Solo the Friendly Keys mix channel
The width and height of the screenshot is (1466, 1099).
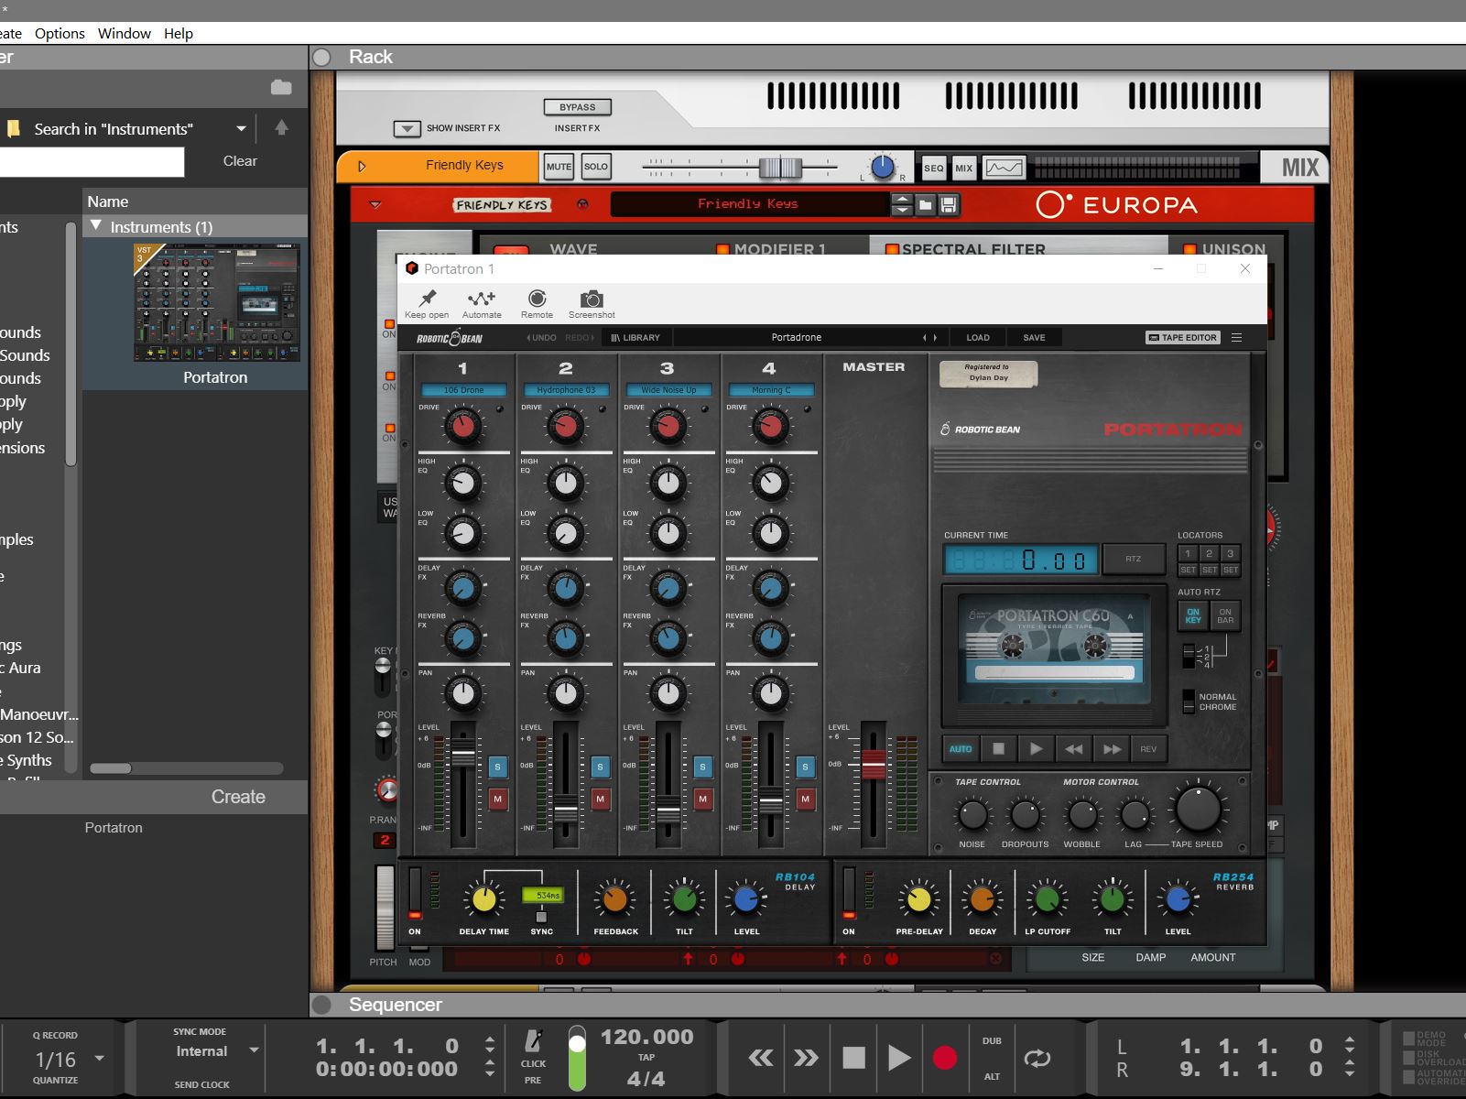pos(596,167)
